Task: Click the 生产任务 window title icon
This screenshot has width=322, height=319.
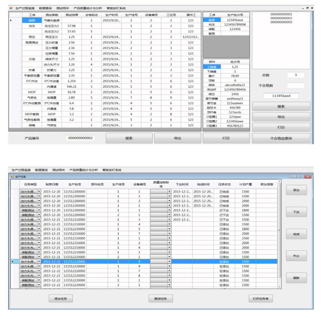Action: (x=13, y=177)
